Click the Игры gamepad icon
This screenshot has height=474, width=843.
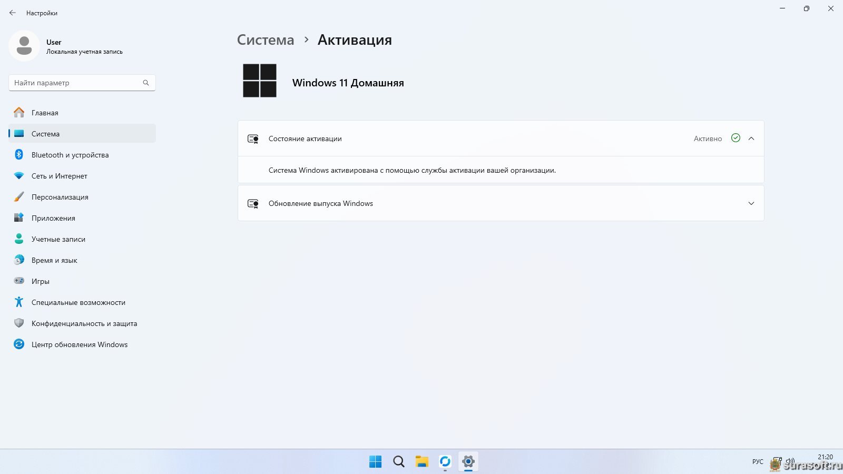(x=19, y=281)
